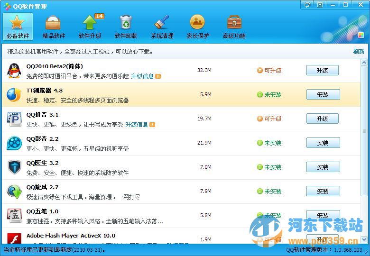Click the QQ penguin icon
This screenshot has width=370, height=256.
14,71
